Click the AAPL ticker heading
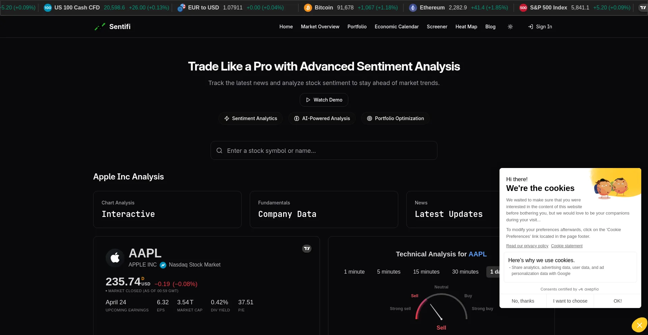The image size is (648, 335). (145, 253)
